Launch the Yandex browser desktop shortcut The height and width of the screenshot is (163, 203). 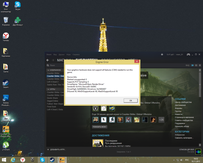click(x=6, y=37)
